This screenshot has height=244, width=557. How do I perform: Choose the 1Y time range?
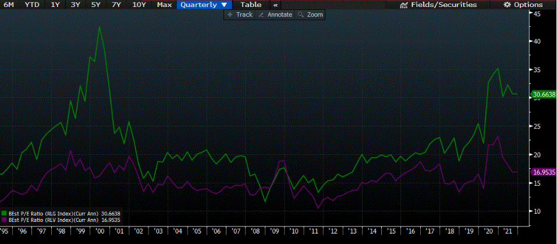(55, 5)
